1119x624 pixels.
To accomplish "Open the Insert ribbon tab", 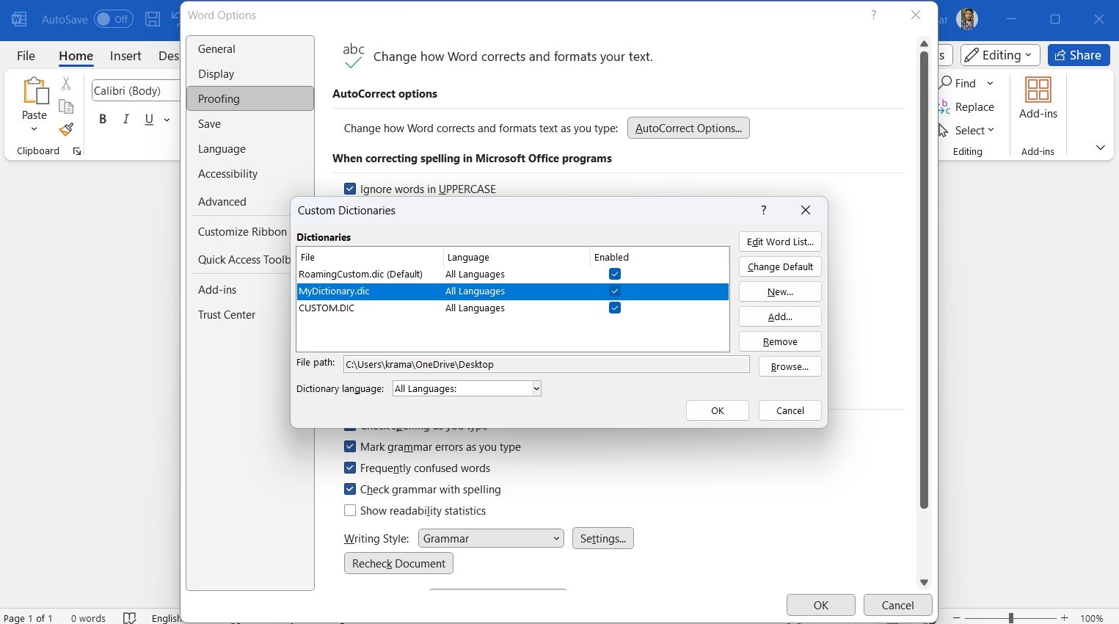I will (125, 56).
